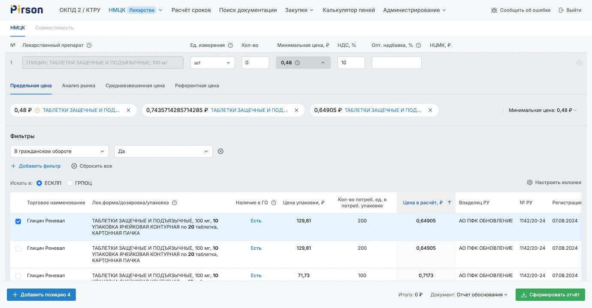Click the Сформировать отчёт button
This screenshot has height=308, width=592.
(x=550, y=295)
